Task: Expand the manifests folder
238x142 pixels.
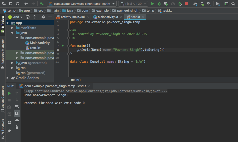Action: [12, 28]
